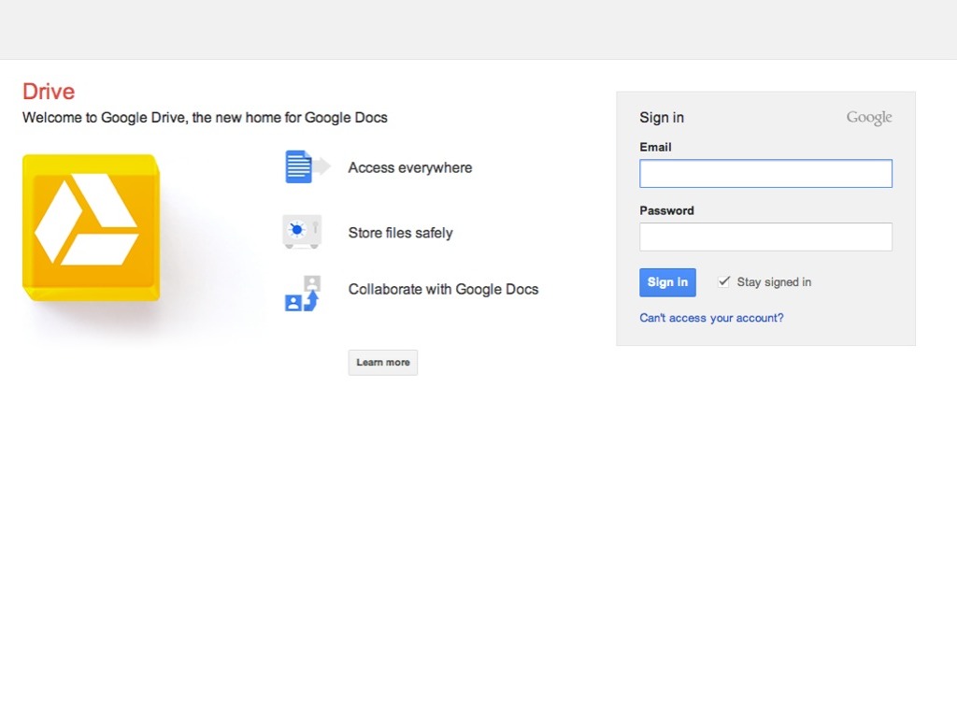Click the Stay signed in label text

click(x=774, y=282)
